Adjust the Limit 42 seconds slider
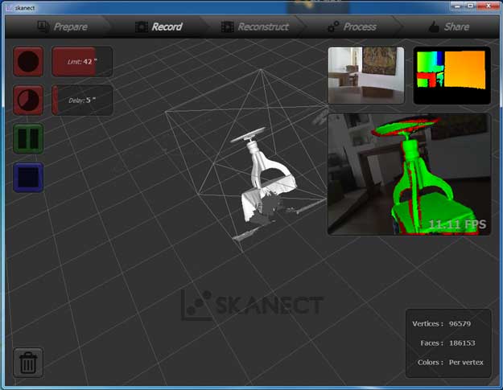 coord(82,62)
